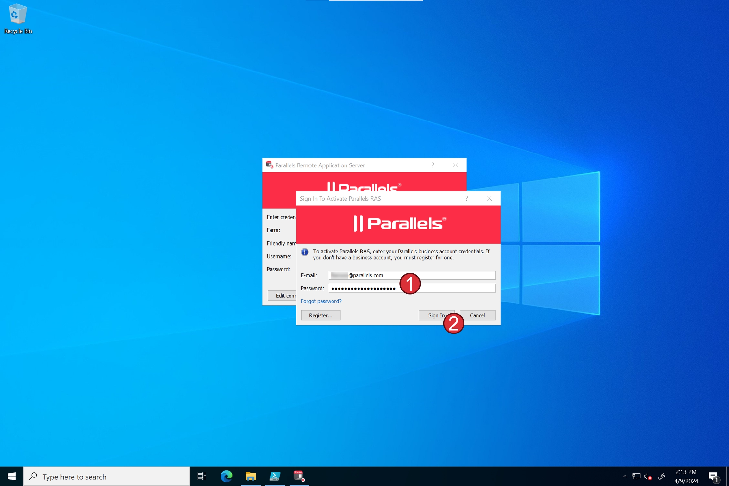Switch to the PowerShell taskbar icon

[275, 476]
